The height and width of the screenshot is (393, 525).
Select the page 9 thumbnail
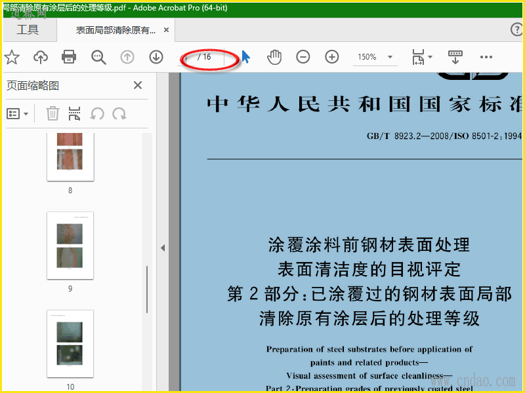(70, 246)
